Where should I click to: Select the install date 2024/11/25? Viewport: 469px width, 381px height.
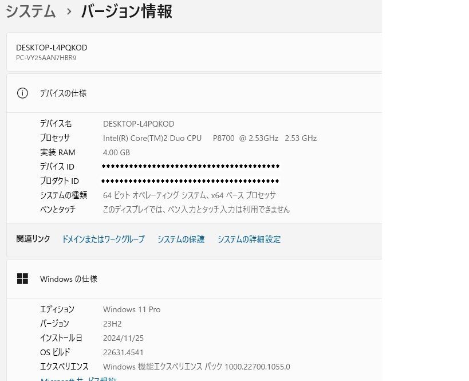123,338
